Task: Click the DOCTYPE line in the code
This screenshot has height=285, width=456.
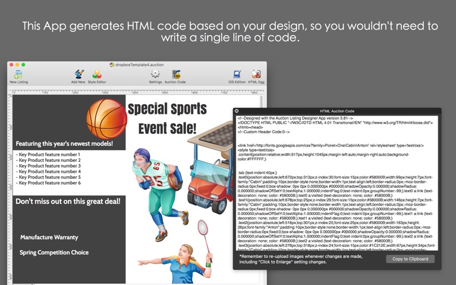Action: point(335,123)
